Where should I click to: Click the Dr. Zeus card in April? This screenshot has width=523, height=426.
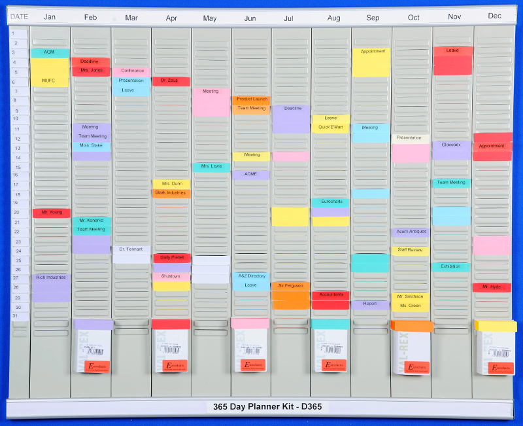(x=171, y=82)
